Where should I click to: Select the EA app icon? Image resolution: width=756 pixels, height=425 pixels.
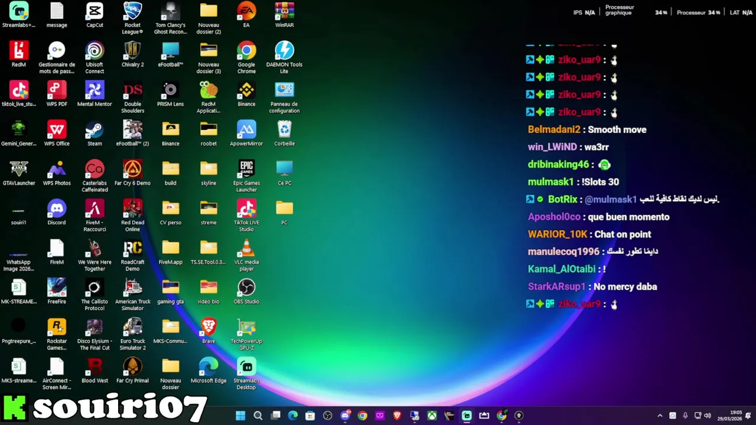pyautogui.click(x=246, y=15)
